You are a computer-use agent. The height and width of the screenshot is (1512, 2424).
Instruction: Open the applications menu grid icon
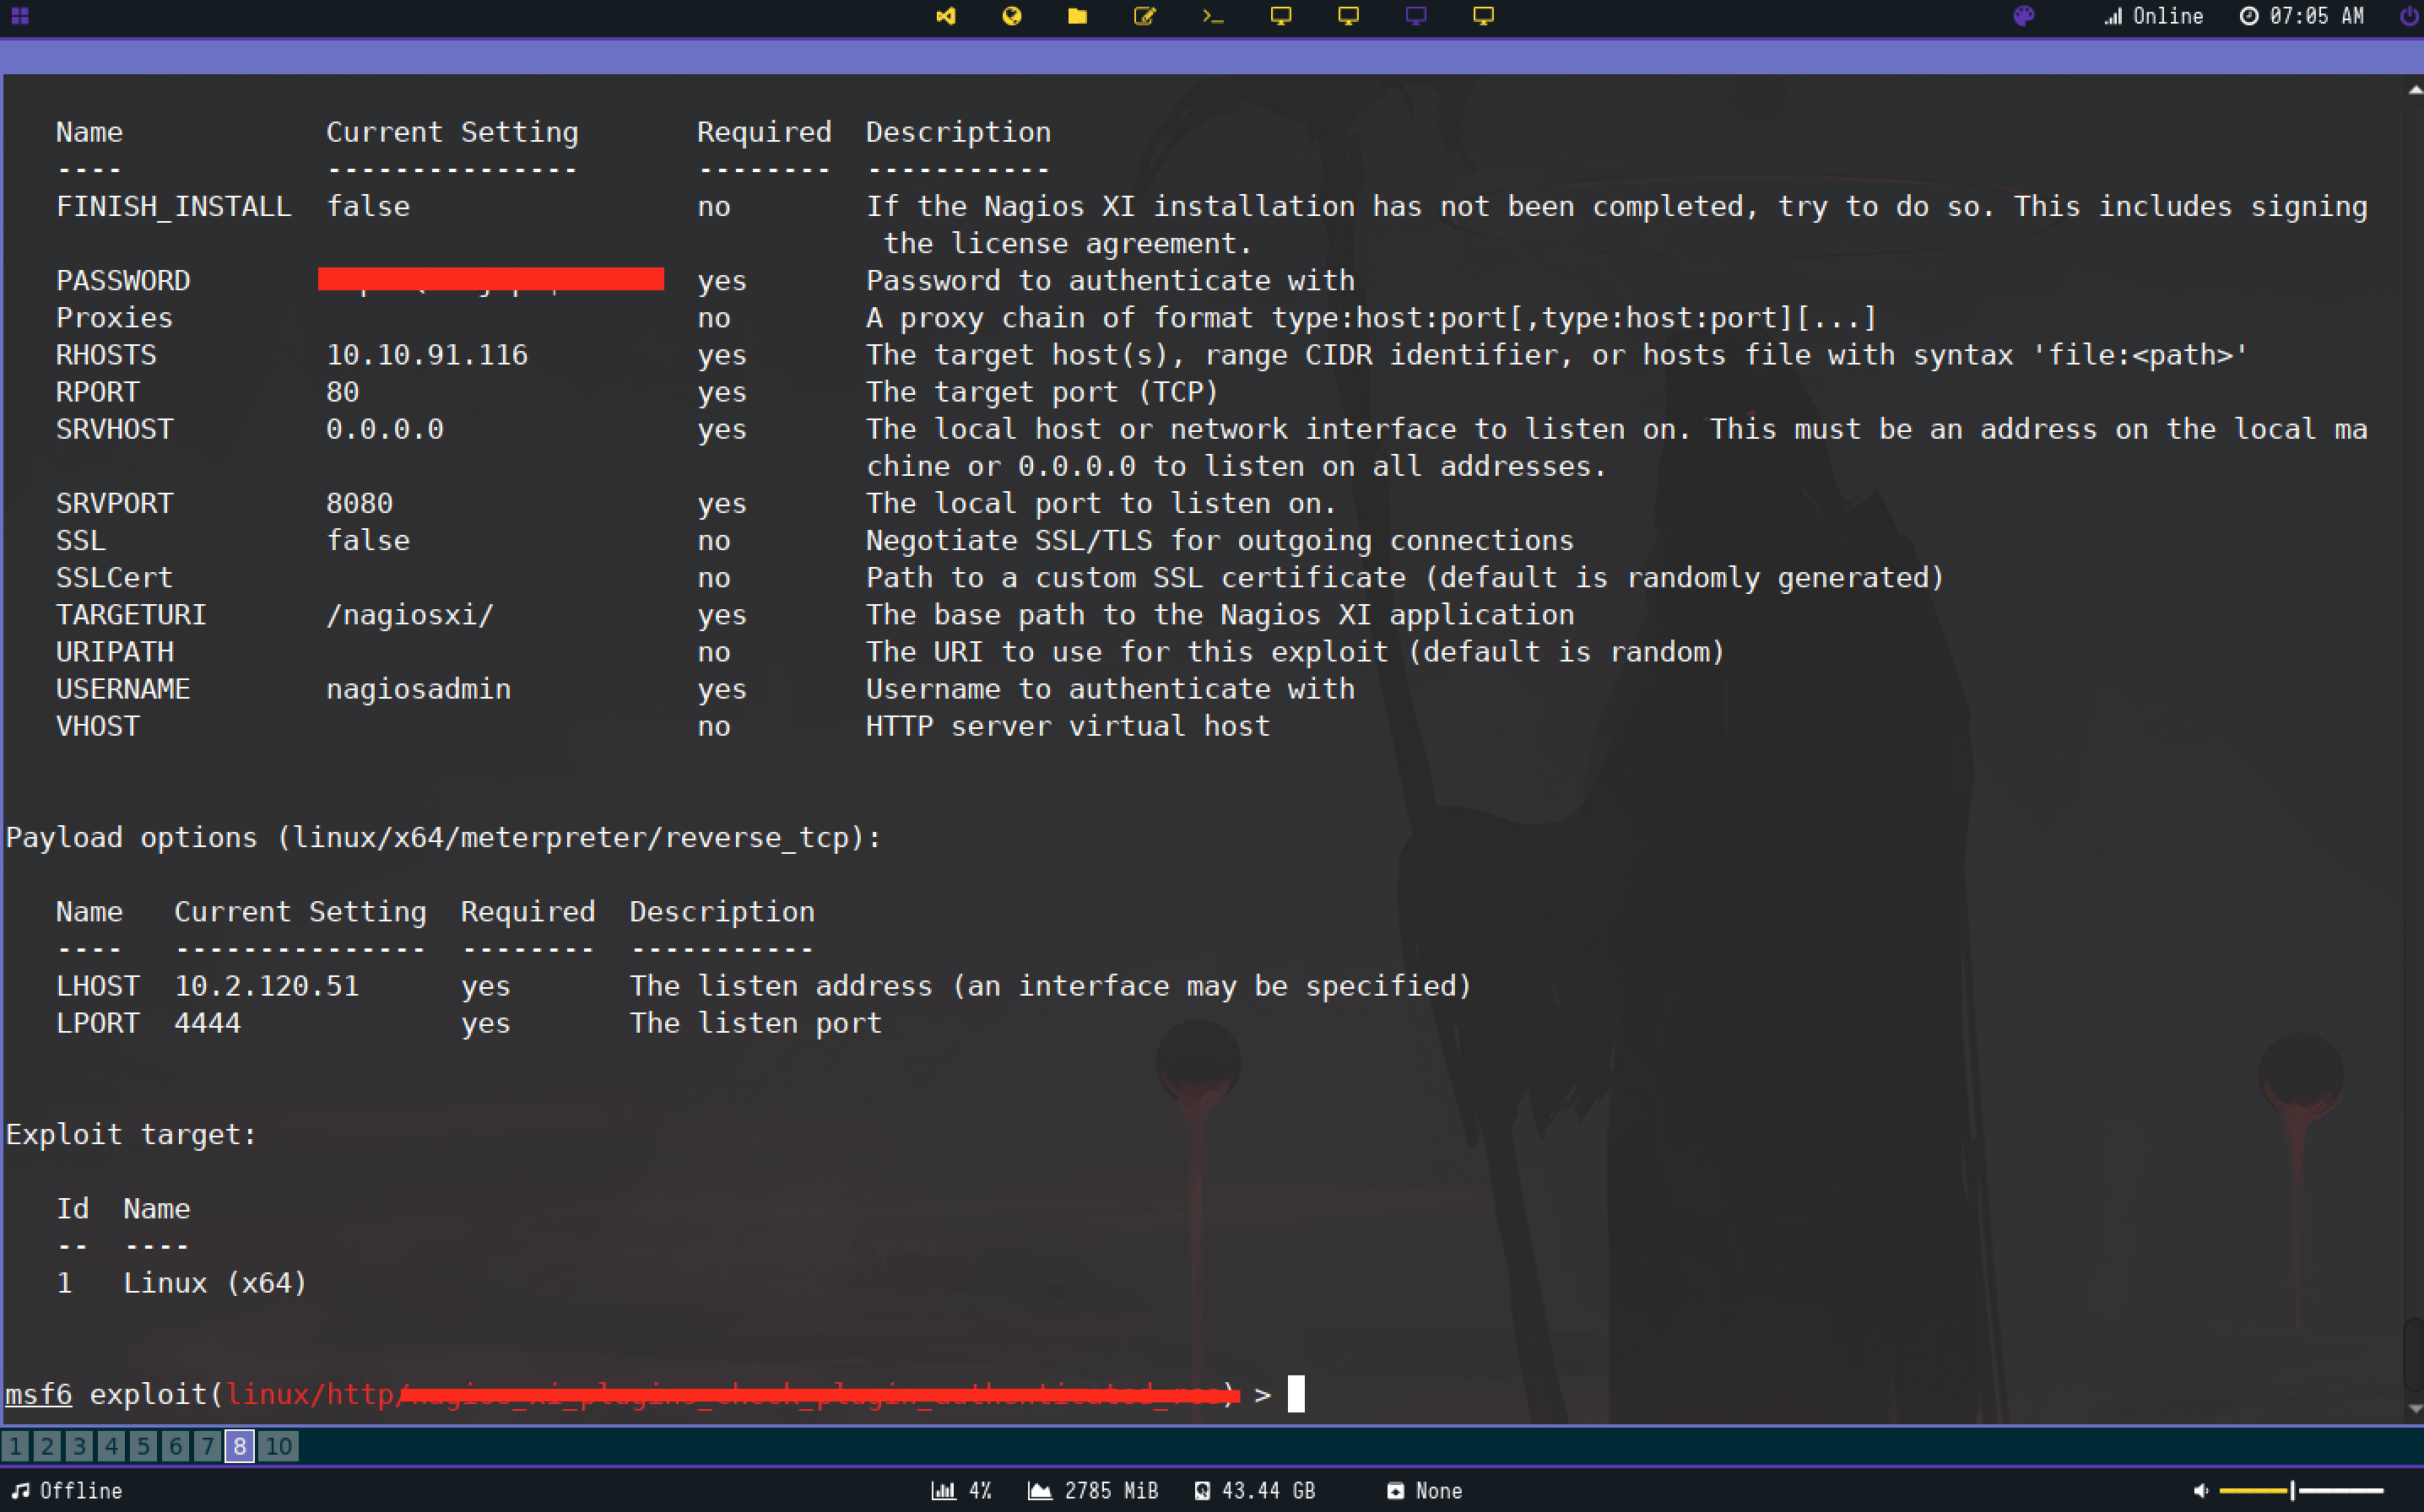(x=20, y=16)
